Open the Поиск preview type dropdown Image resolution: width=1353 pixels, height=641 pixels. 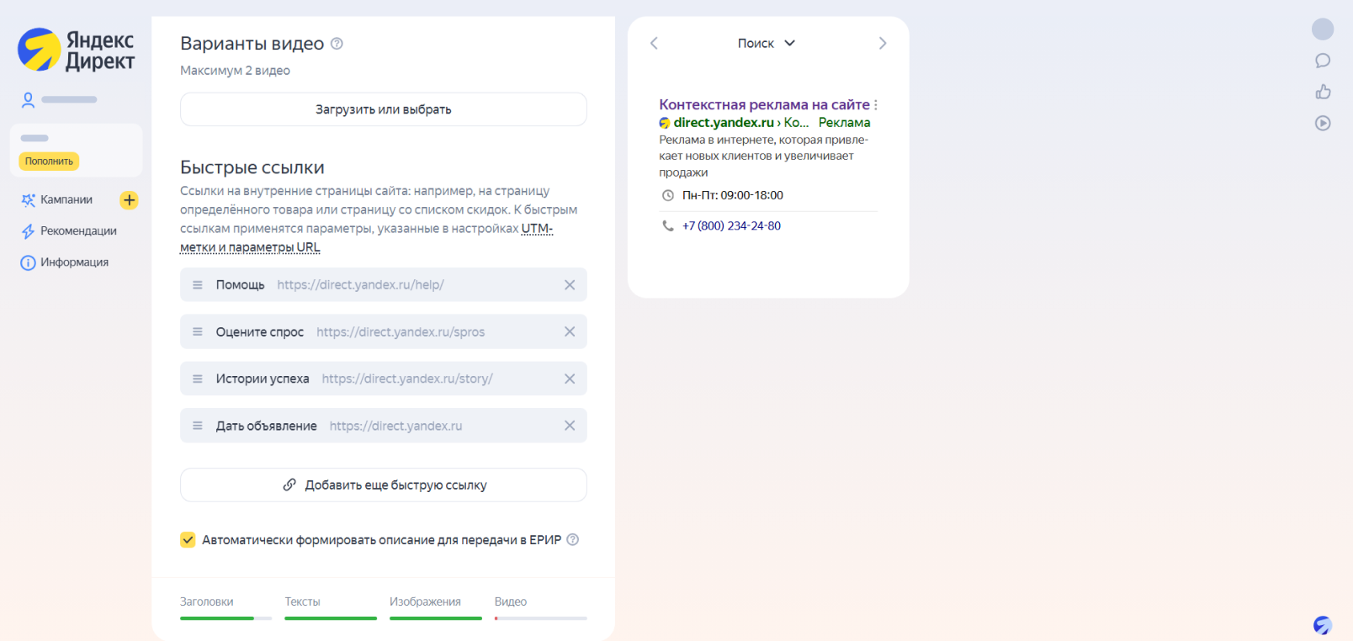click(x=767, y=43)
